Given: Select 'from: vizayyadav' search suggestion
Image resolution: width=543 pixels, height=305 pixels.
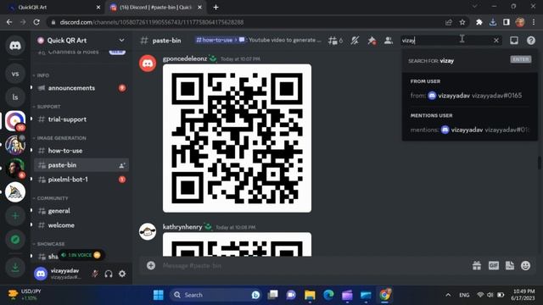Looking at the screenshot, I should (x=469, y=96).
